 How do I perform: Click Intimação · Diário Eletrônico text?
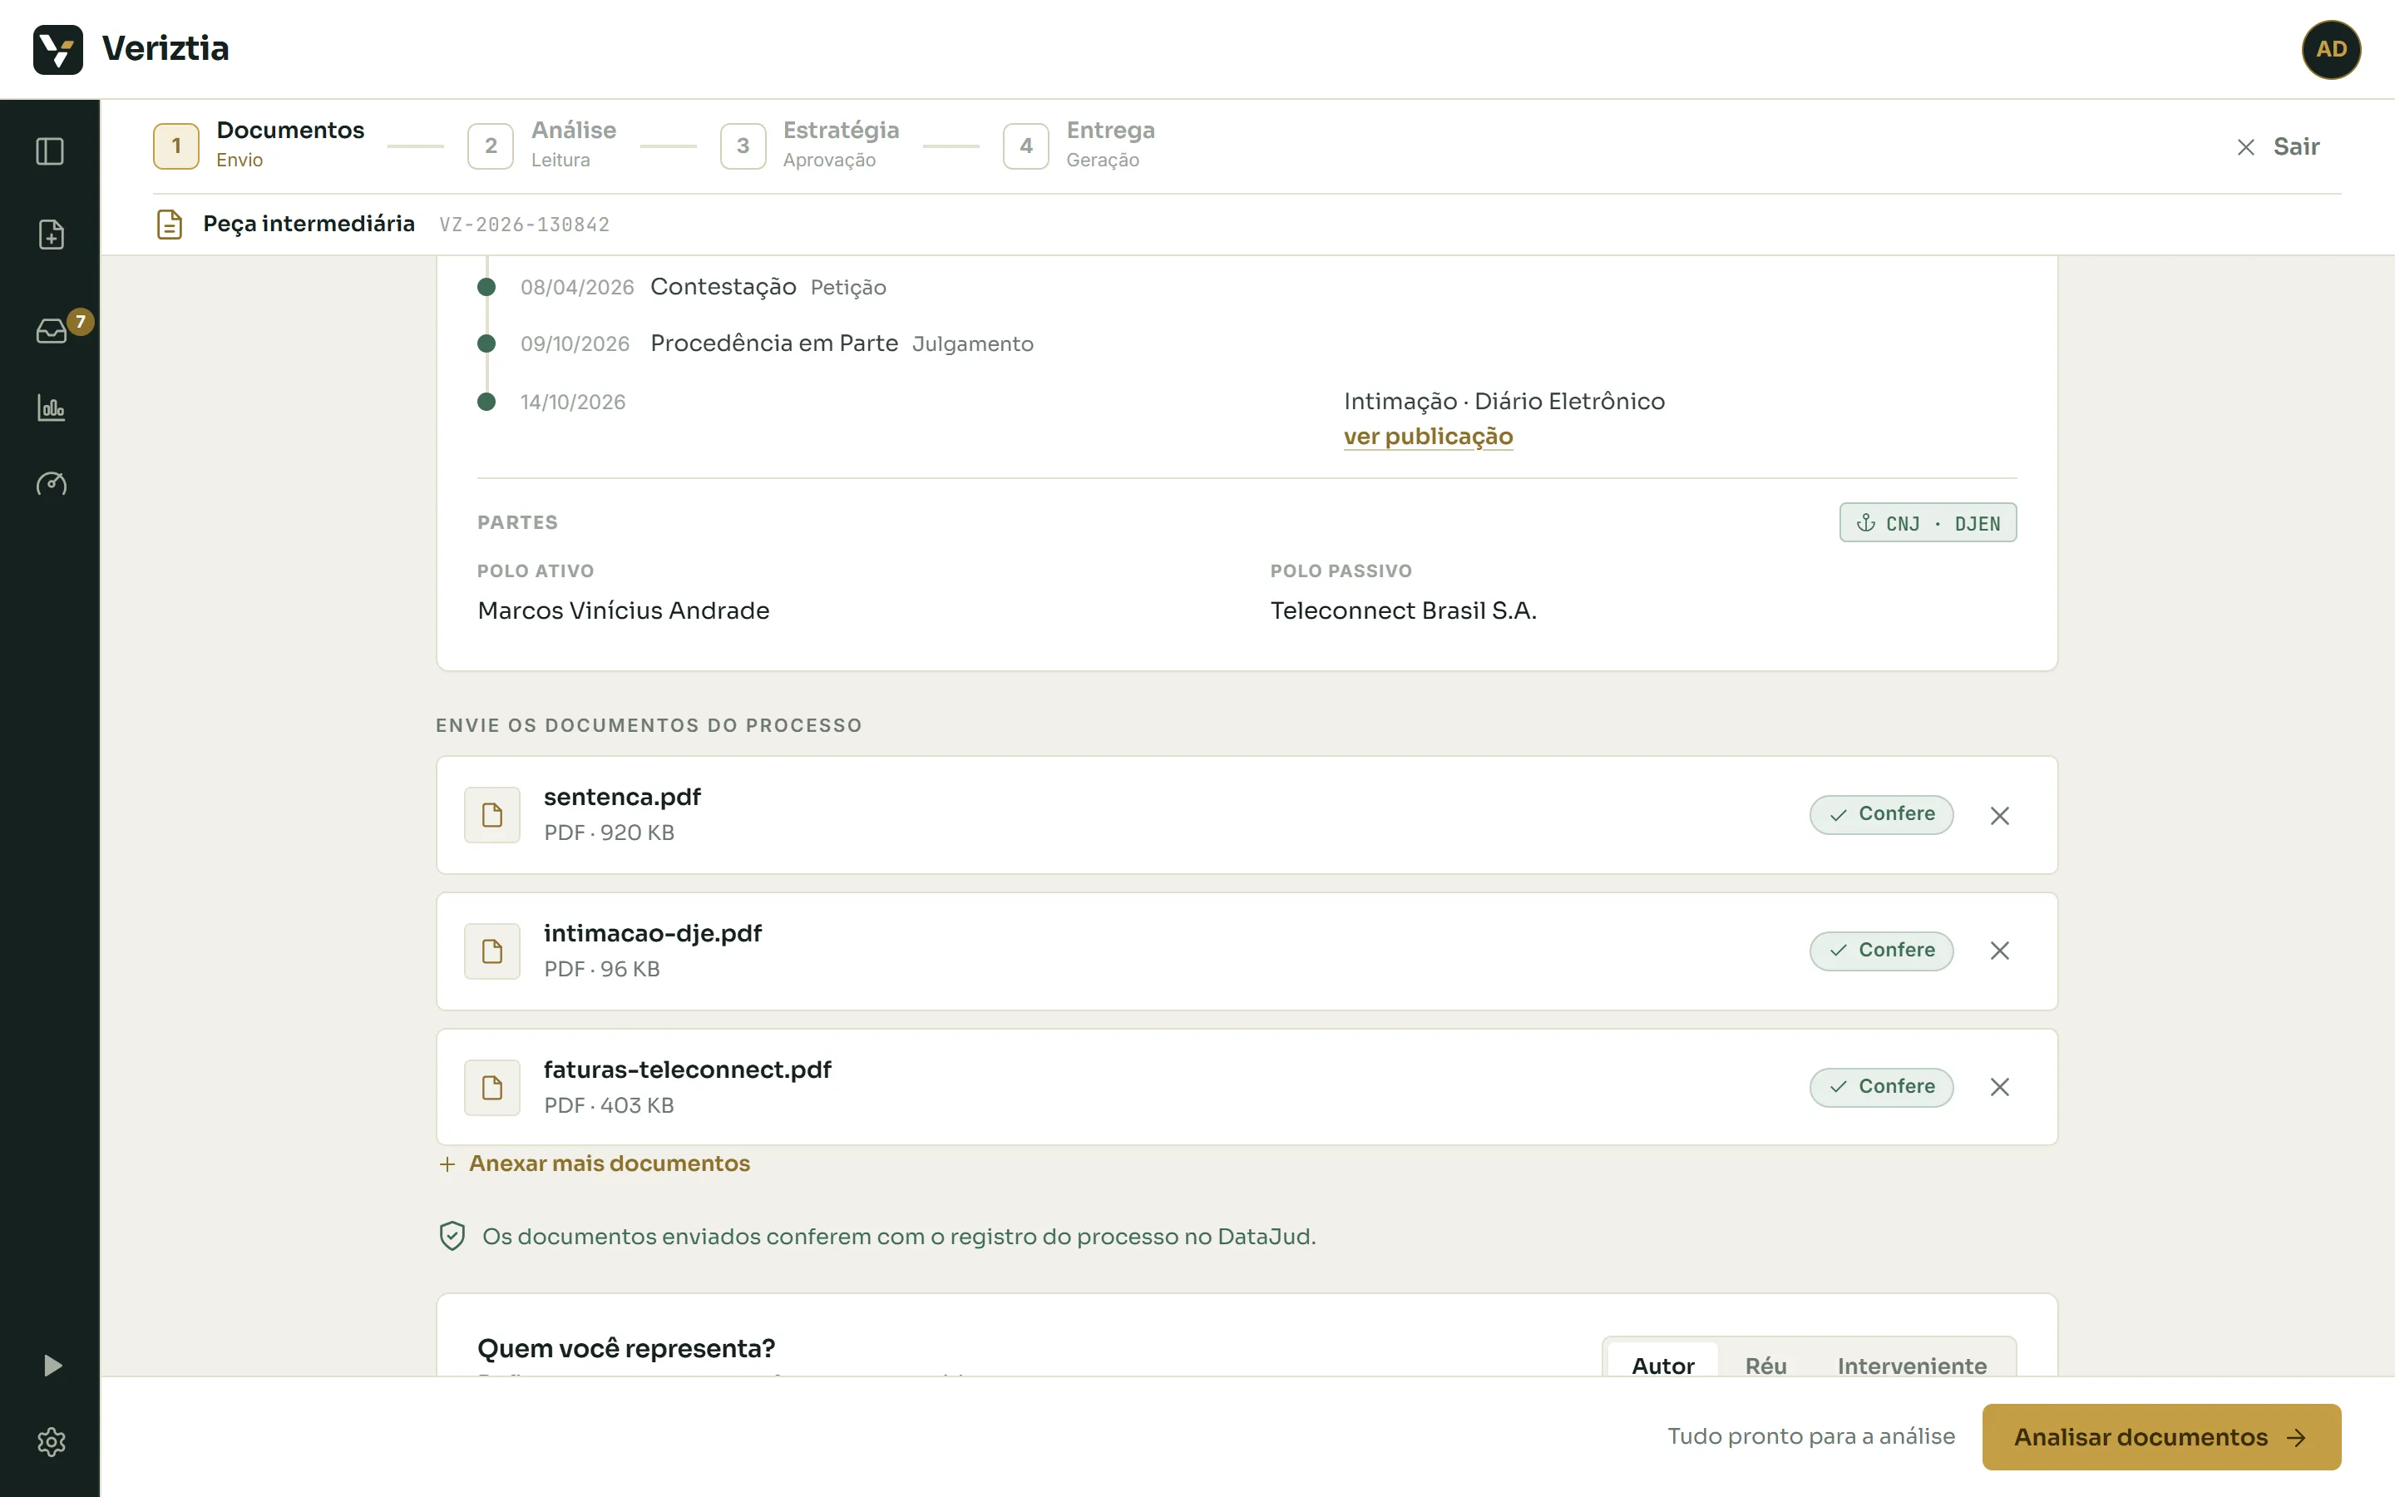[x=1504, y=401]
